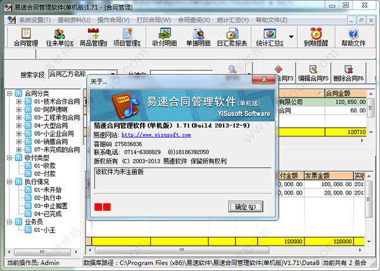Click 当前操作员: Admin in status bar
380x271 pixels.
[33, 263]
